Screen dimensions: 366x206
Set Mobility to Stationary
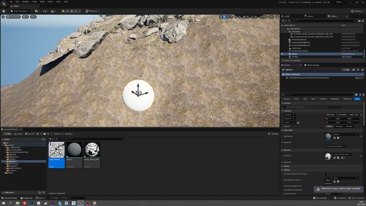339,126
